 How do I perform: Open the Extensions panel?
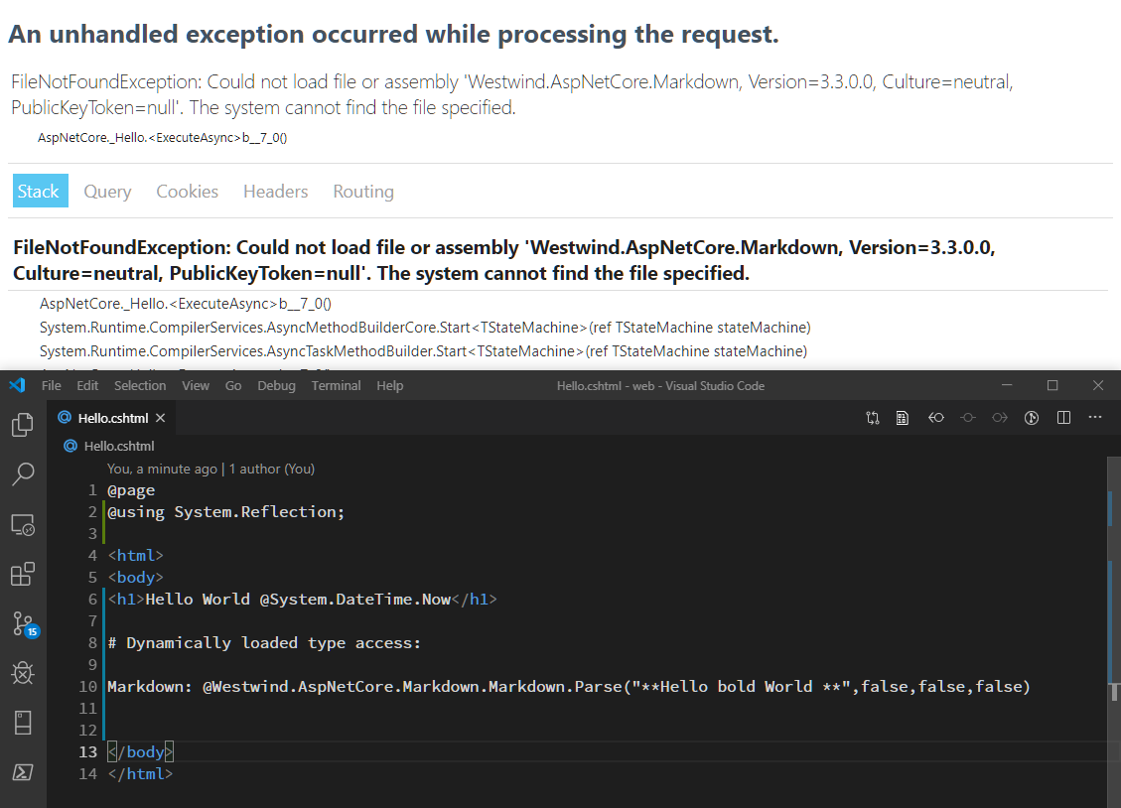point(22,574)
